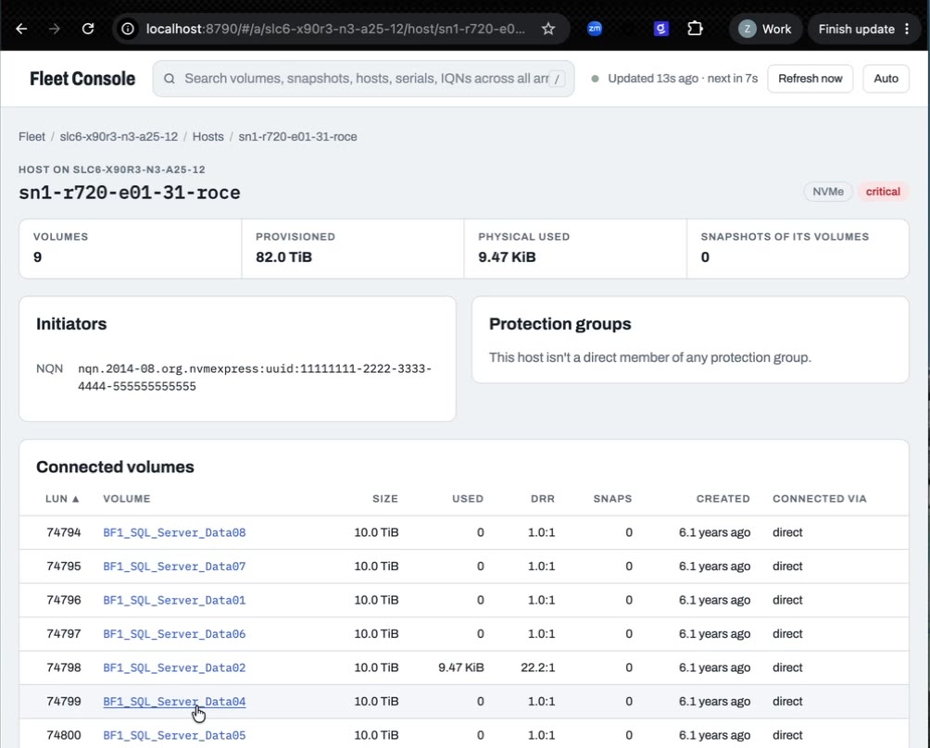This screenshot has width=930, height=748.
Task: Sort table by SNAPS column header
Action: 612,498
